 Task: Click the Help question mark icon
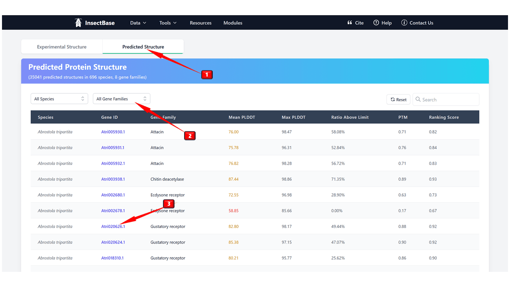[x=376, y=23]
